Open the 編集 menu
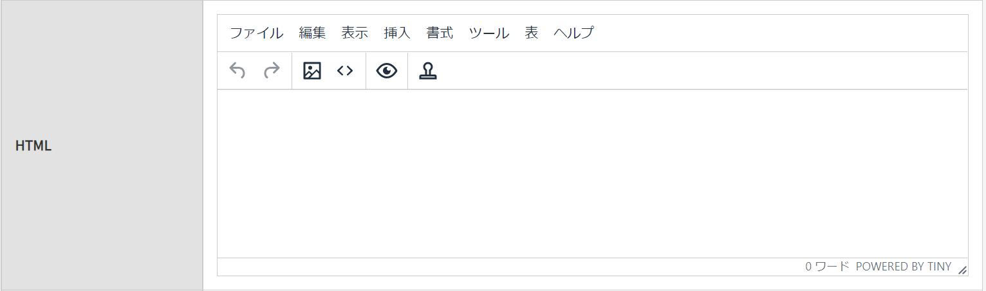The image size is (986, 291). point(312,33)
